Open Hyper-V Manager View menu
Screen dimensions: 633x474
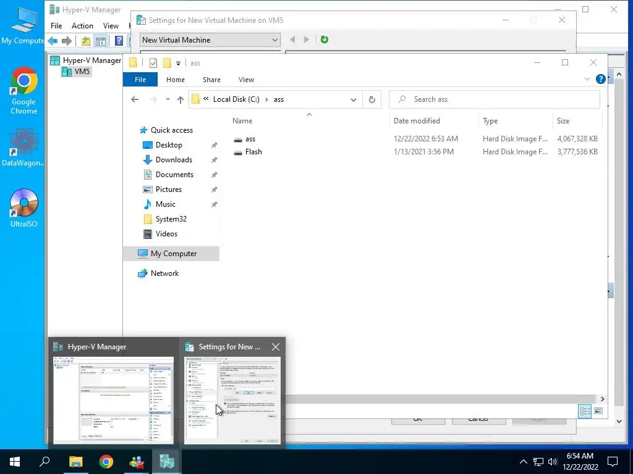111,26
